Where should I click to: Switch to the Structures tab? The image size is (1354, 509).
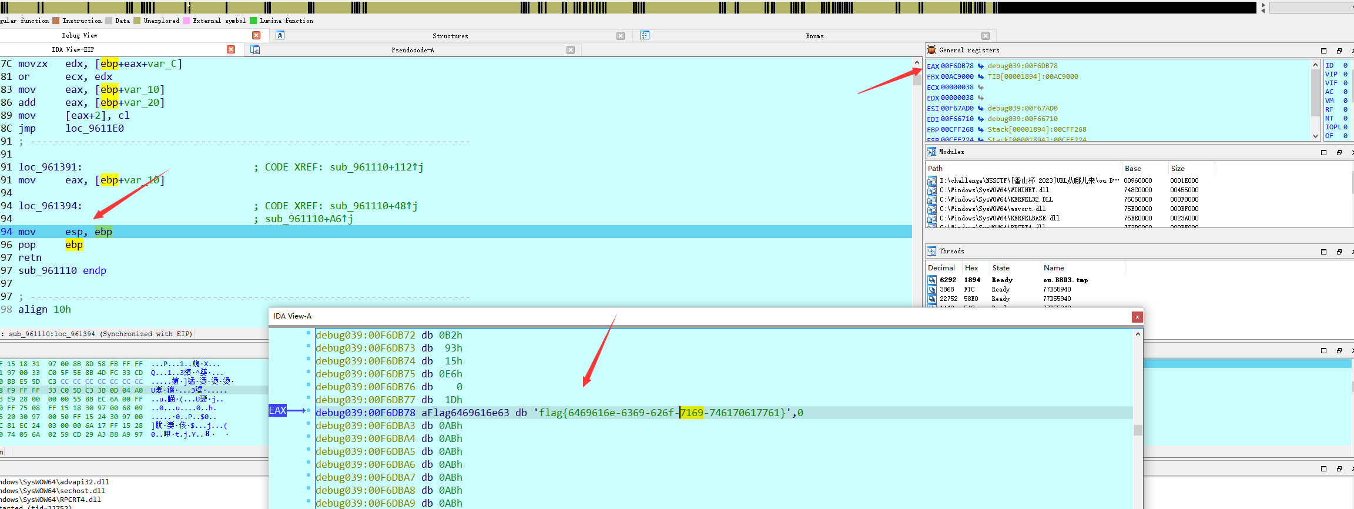pyautogui.click(x=450, y=36)
